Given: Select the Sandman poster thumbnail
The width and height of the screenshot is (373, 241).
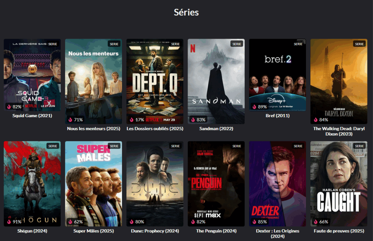Looking at the screenshot, I should [x=216, y=81].
